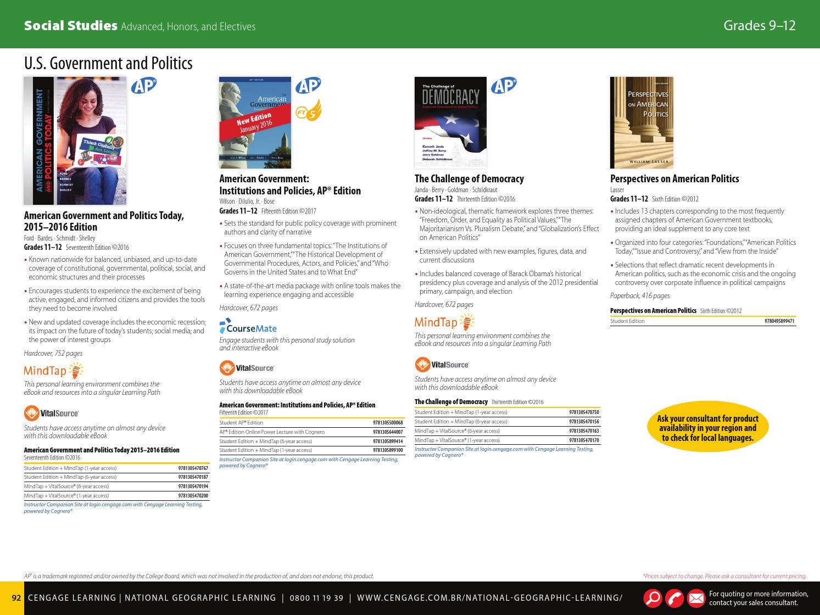Screen dimensions: 820x615
Task: Click the AP badge beside the first book cover
Action: coord(144,86)
